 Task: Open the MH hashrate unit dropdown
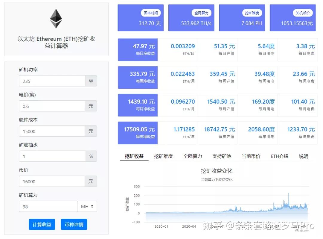tap(87, 206)
